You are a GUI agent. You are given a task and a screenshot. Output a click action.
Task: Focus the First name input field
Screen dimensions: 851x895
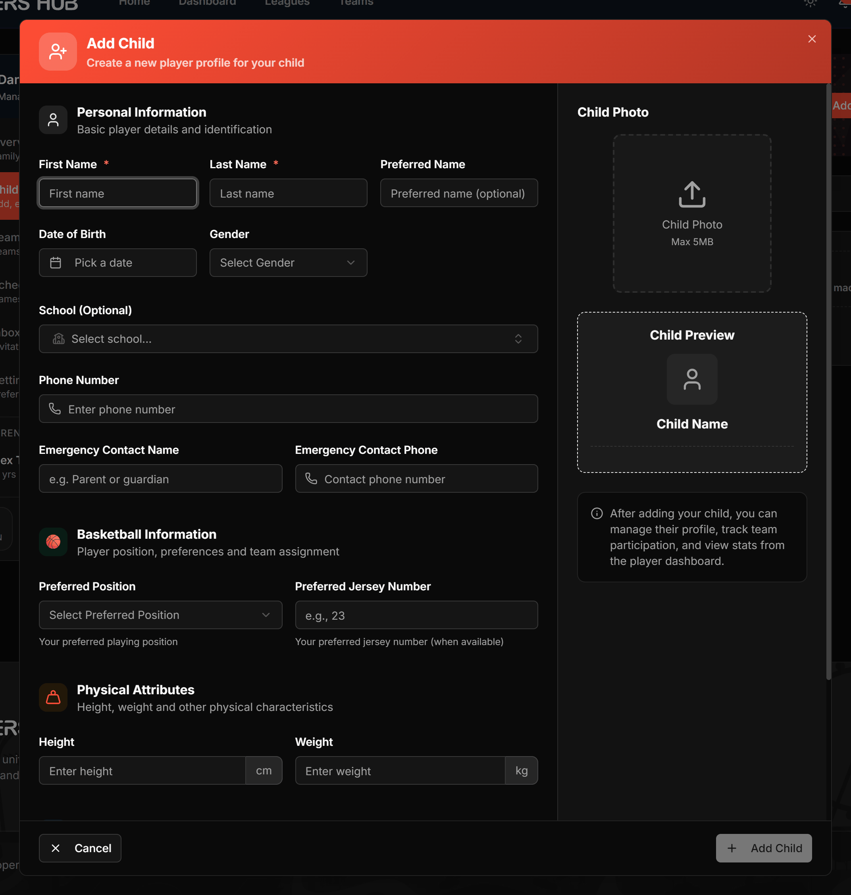117,193
